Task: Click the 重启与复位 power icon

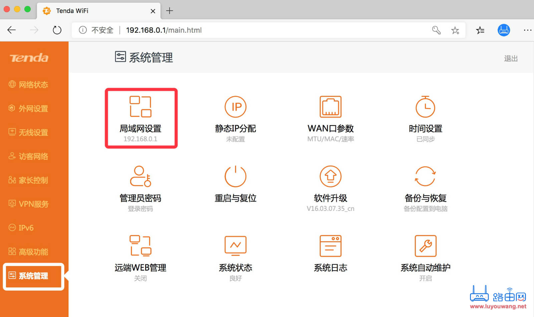Action: pos(235,176)
